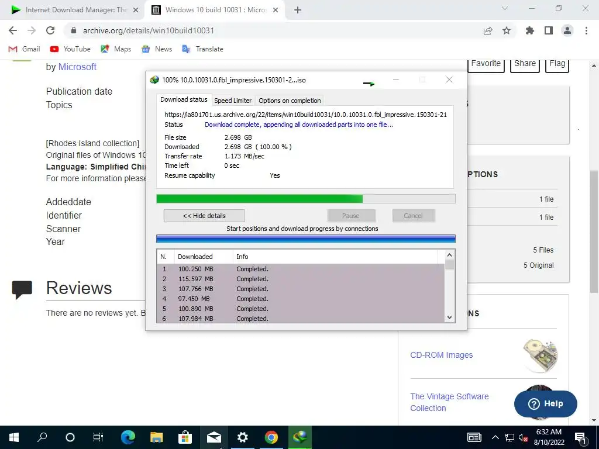Click the browser forward arrow
The image size is (599, 449).
point(32,30)
